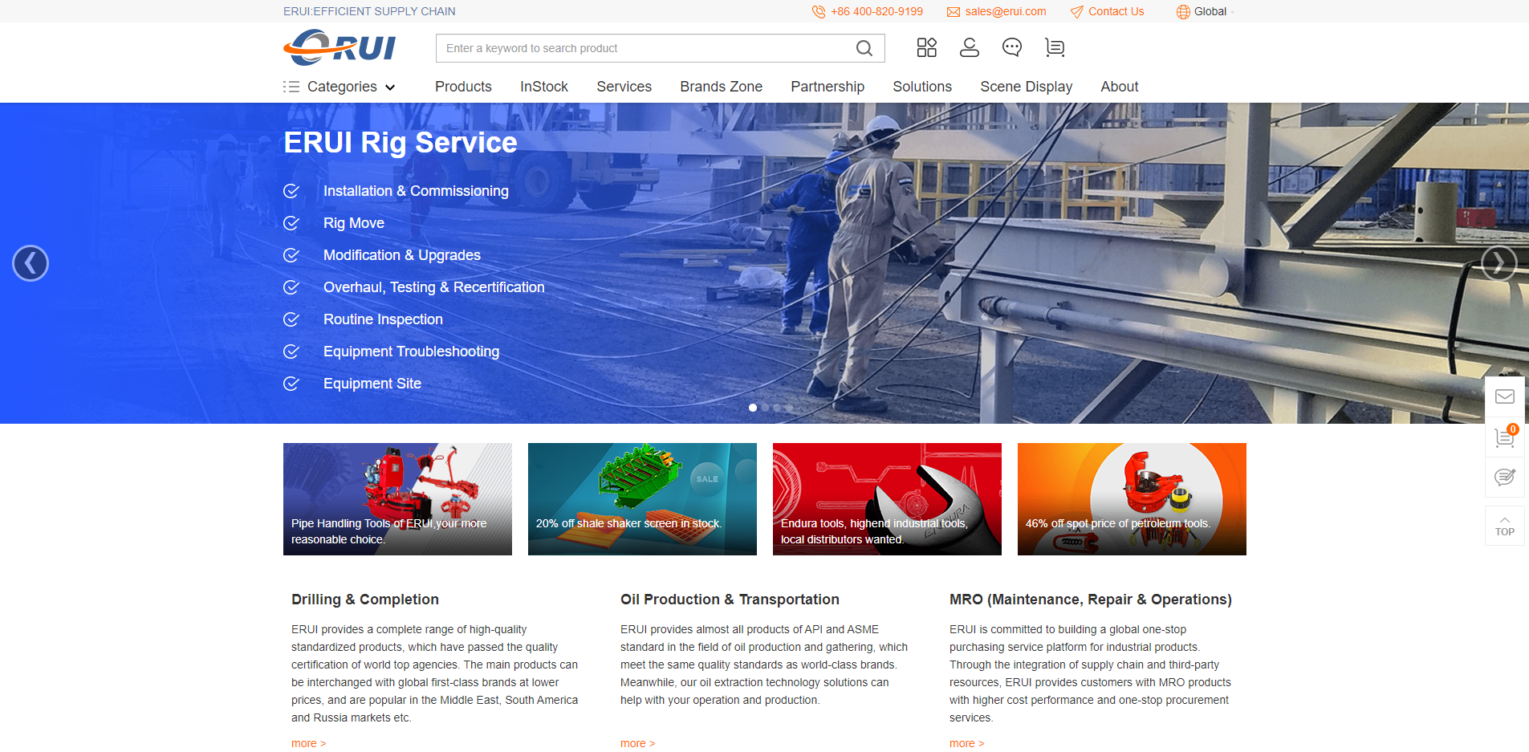This screenshot has height=752, width=1529.
Task: Open Overhaul, Testing & Recertification link
Action: [x=434, y=287]
